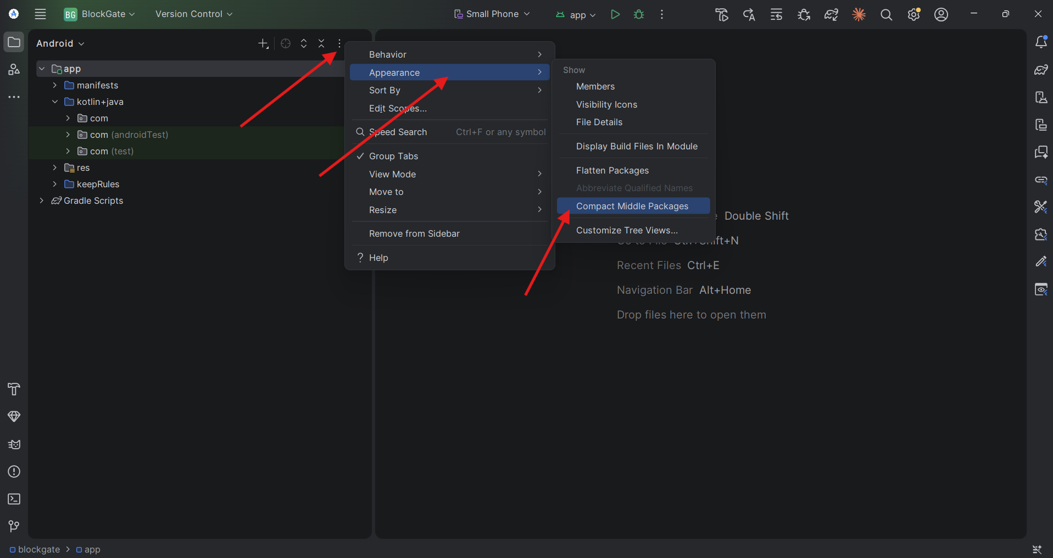Collapse all tree nodes icon
Image resolution: width=1053 pixels, height=558 pixels.
click(x=321, y=43)
